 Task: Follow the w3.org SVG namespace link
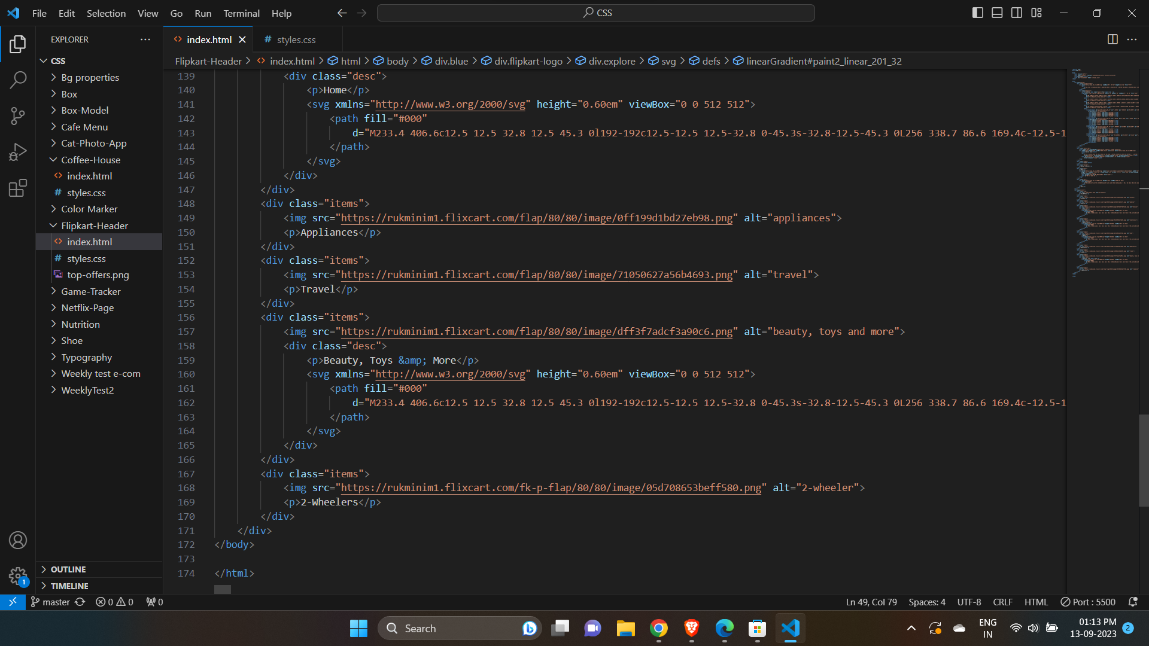tap(449, 104)
